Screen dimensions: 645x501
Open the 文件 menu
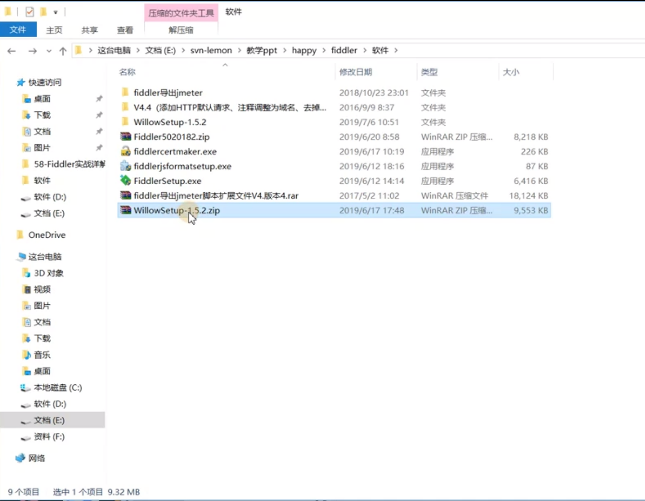coord(18,30)
